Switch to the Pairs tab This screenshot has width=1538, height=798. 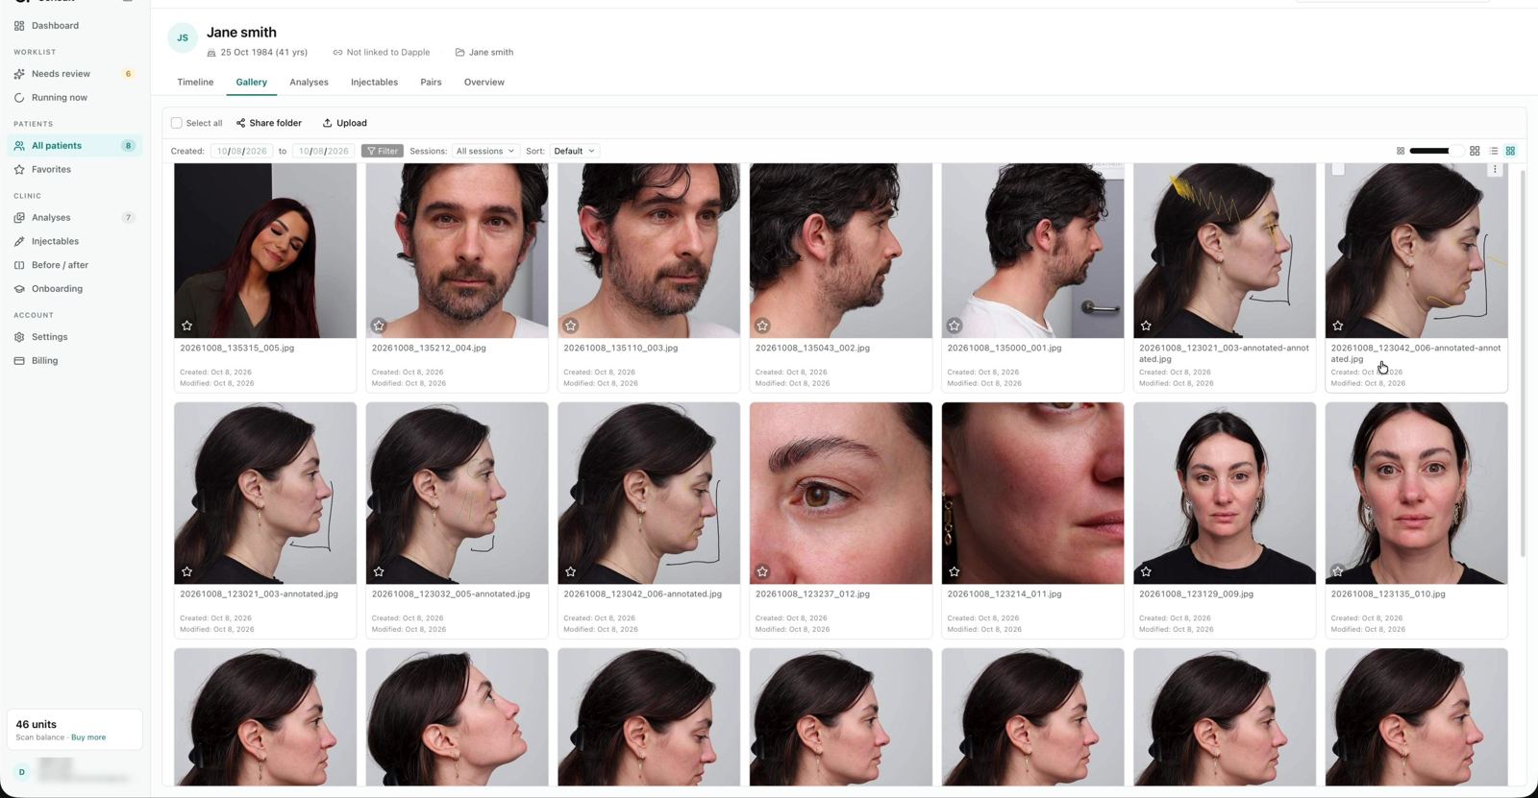click(x=431, y=83)
